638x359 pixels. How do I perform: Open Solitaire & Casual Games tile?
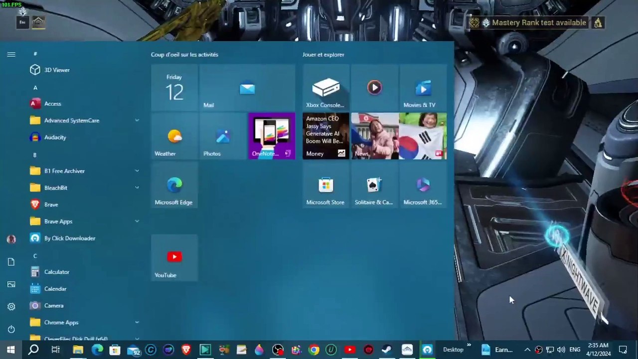374,185
